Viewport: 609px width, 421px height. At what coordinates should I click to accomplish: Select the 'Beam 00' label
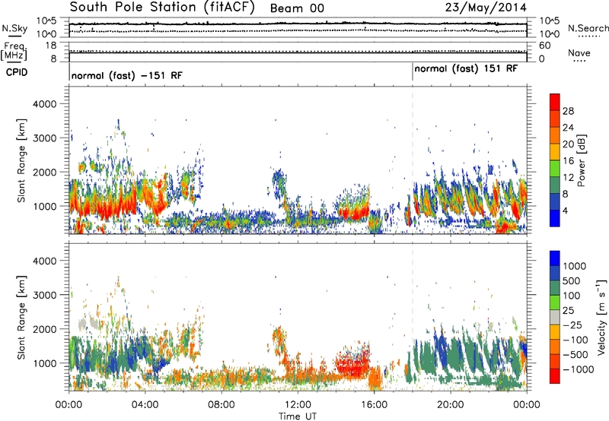[297, 8]
